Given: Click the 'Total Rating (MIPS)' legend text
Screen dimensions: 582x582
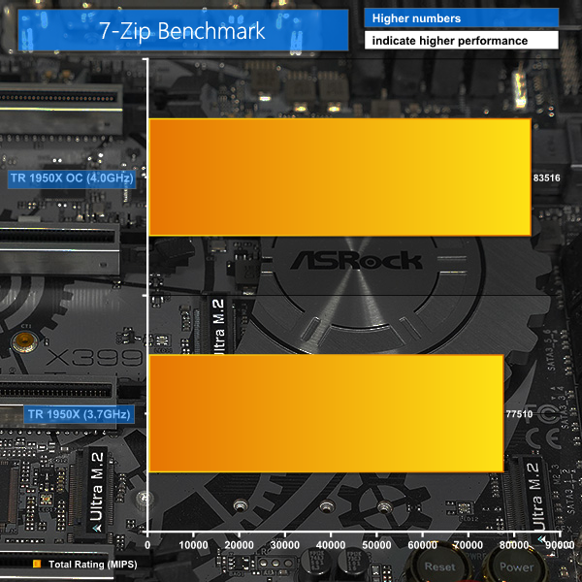Looking at the screenshot, I should click(93, 565).
